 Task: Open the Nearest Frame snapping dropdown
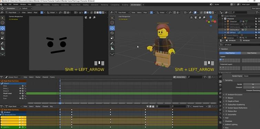tap(199, 106)
